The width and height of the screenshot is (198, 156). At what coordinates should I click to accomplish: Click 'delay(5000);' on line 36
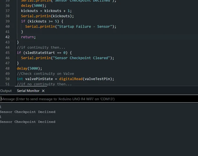[33, 6]
